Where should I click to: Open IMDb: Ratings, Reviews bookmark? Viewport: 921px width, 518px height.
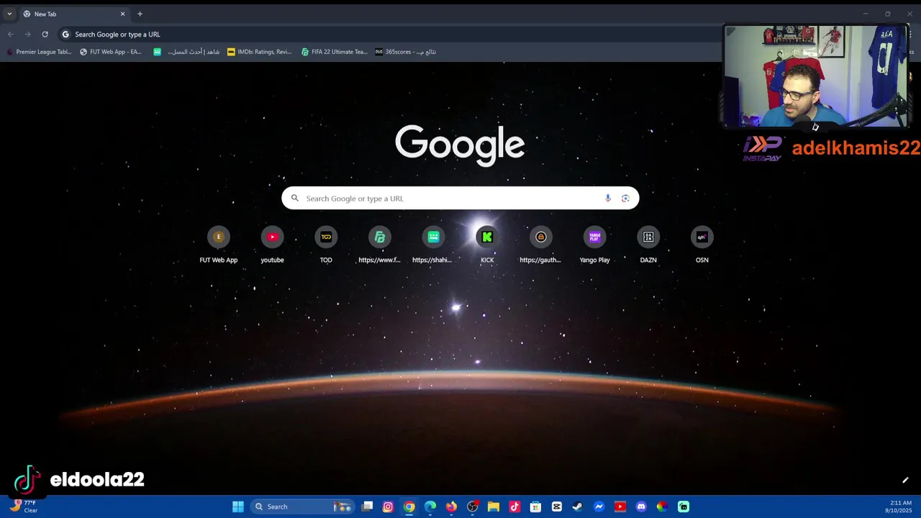coord(259,52)
